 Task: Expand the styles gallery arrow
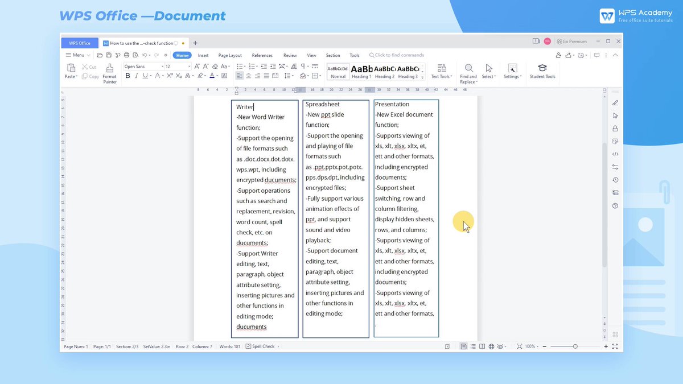tap(422, 76)
